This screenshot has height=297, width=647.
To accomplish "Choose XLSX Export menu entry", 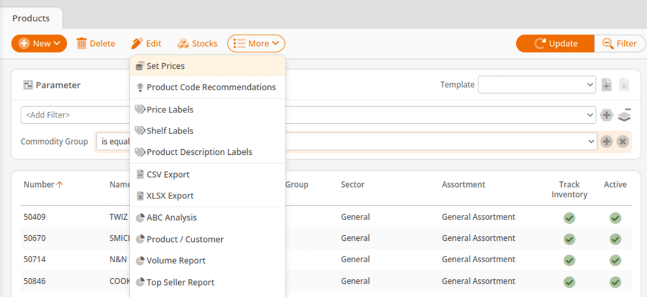I will [x=169, y=196].
